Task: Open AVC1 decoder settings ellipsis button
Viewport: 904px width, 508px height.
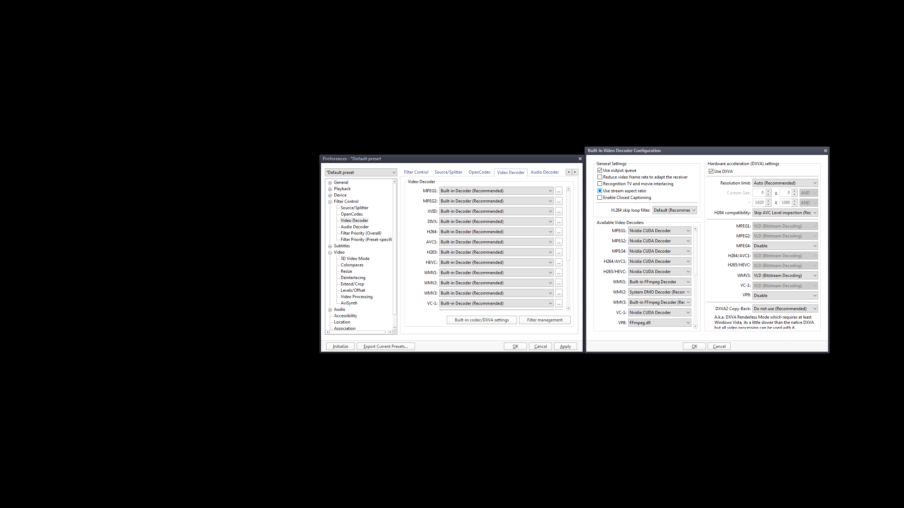Action: (x=559, y=242)
